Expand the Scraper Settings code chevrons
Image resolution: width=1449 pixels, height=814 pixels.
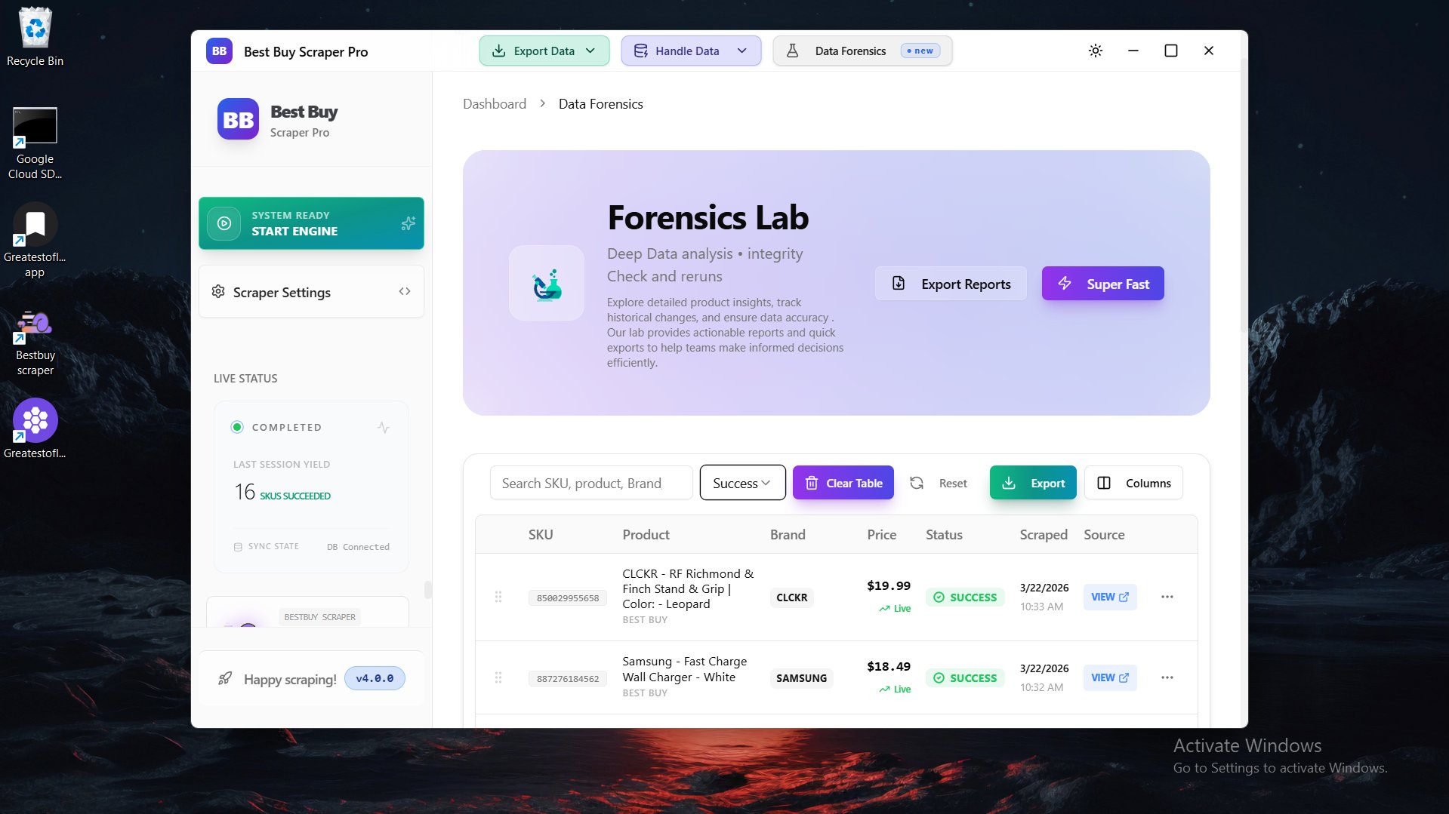[405, 291]
